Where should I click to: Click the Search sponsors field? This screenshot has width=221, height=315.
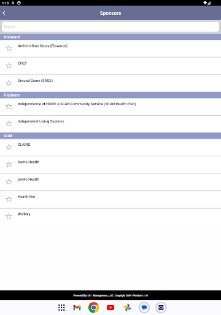(x=110, y=27)
